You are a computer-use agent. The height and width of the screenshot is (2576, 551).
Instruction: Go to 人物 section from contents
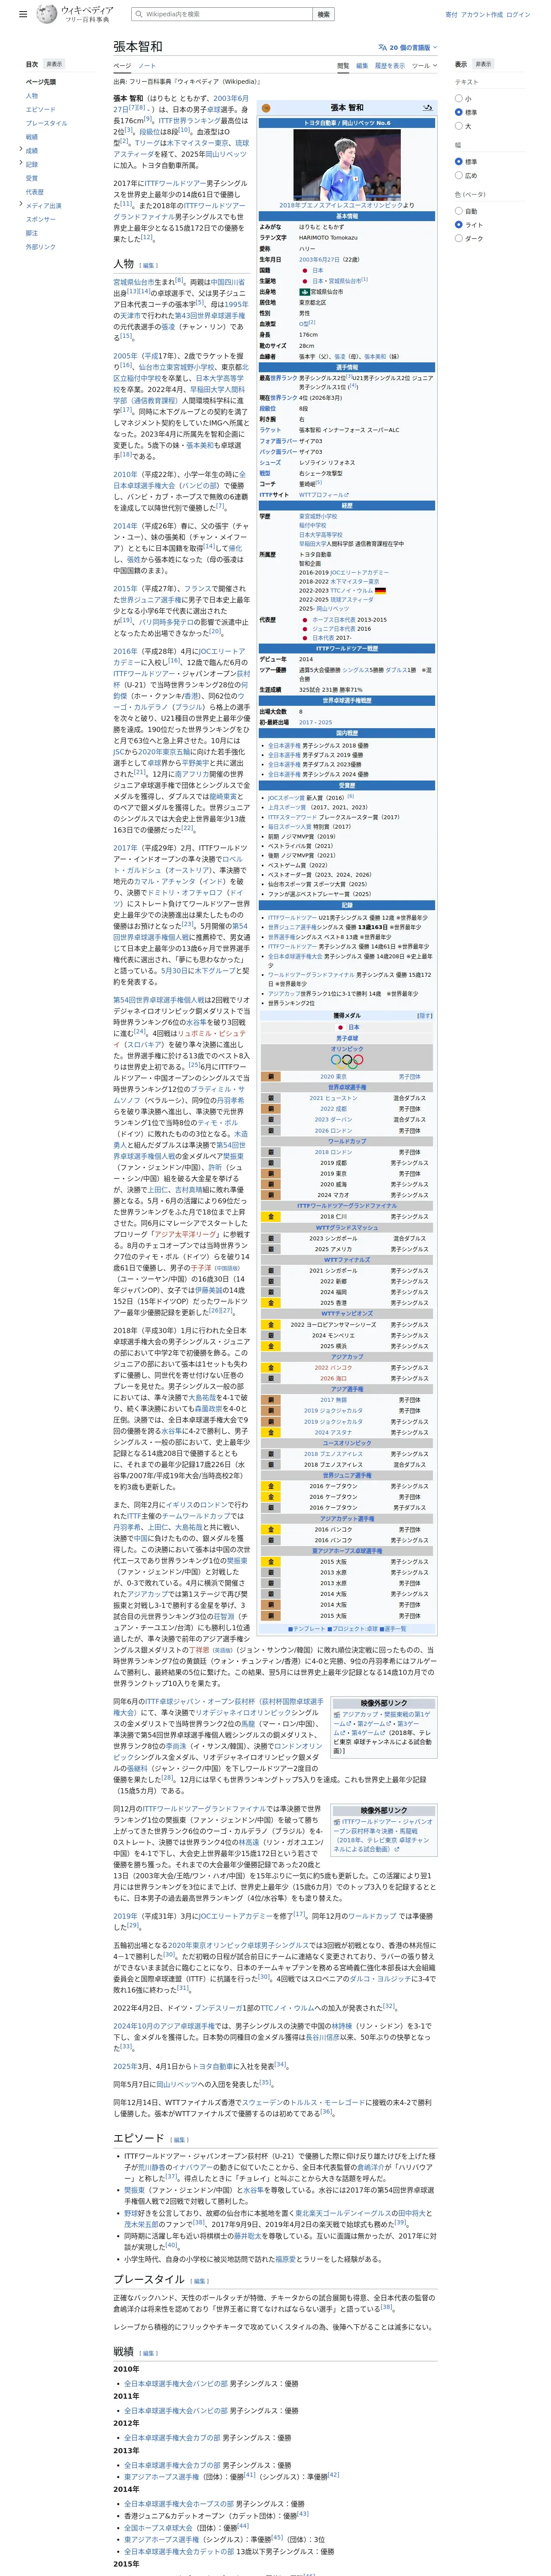coord(32,96)
